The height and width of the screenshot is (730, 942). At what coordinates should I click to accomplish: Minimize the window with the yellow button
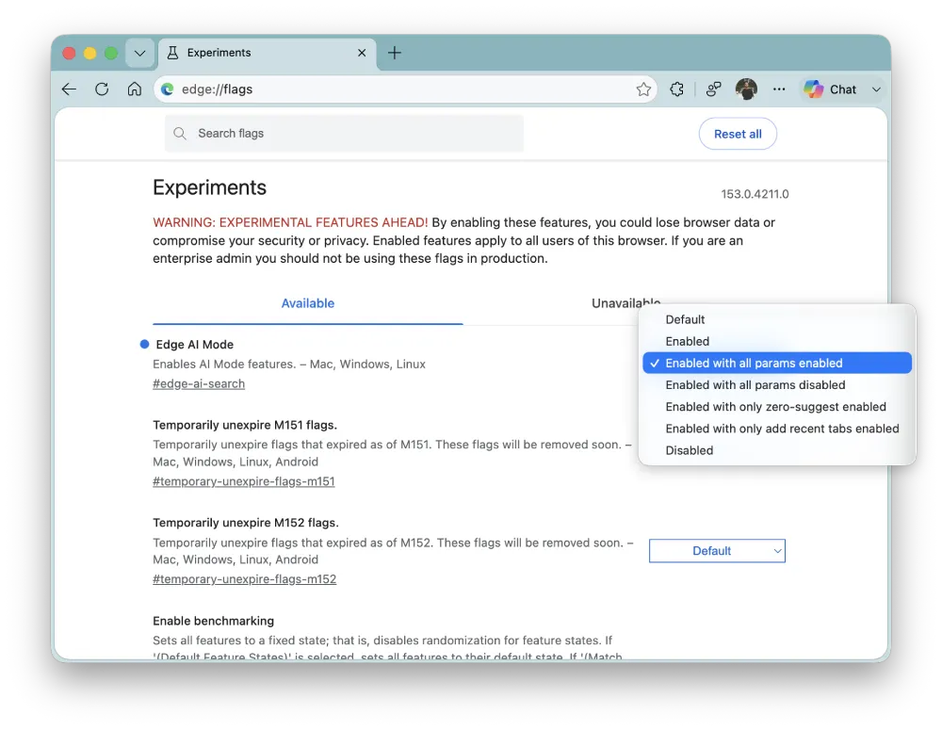[x=90, y=53]
